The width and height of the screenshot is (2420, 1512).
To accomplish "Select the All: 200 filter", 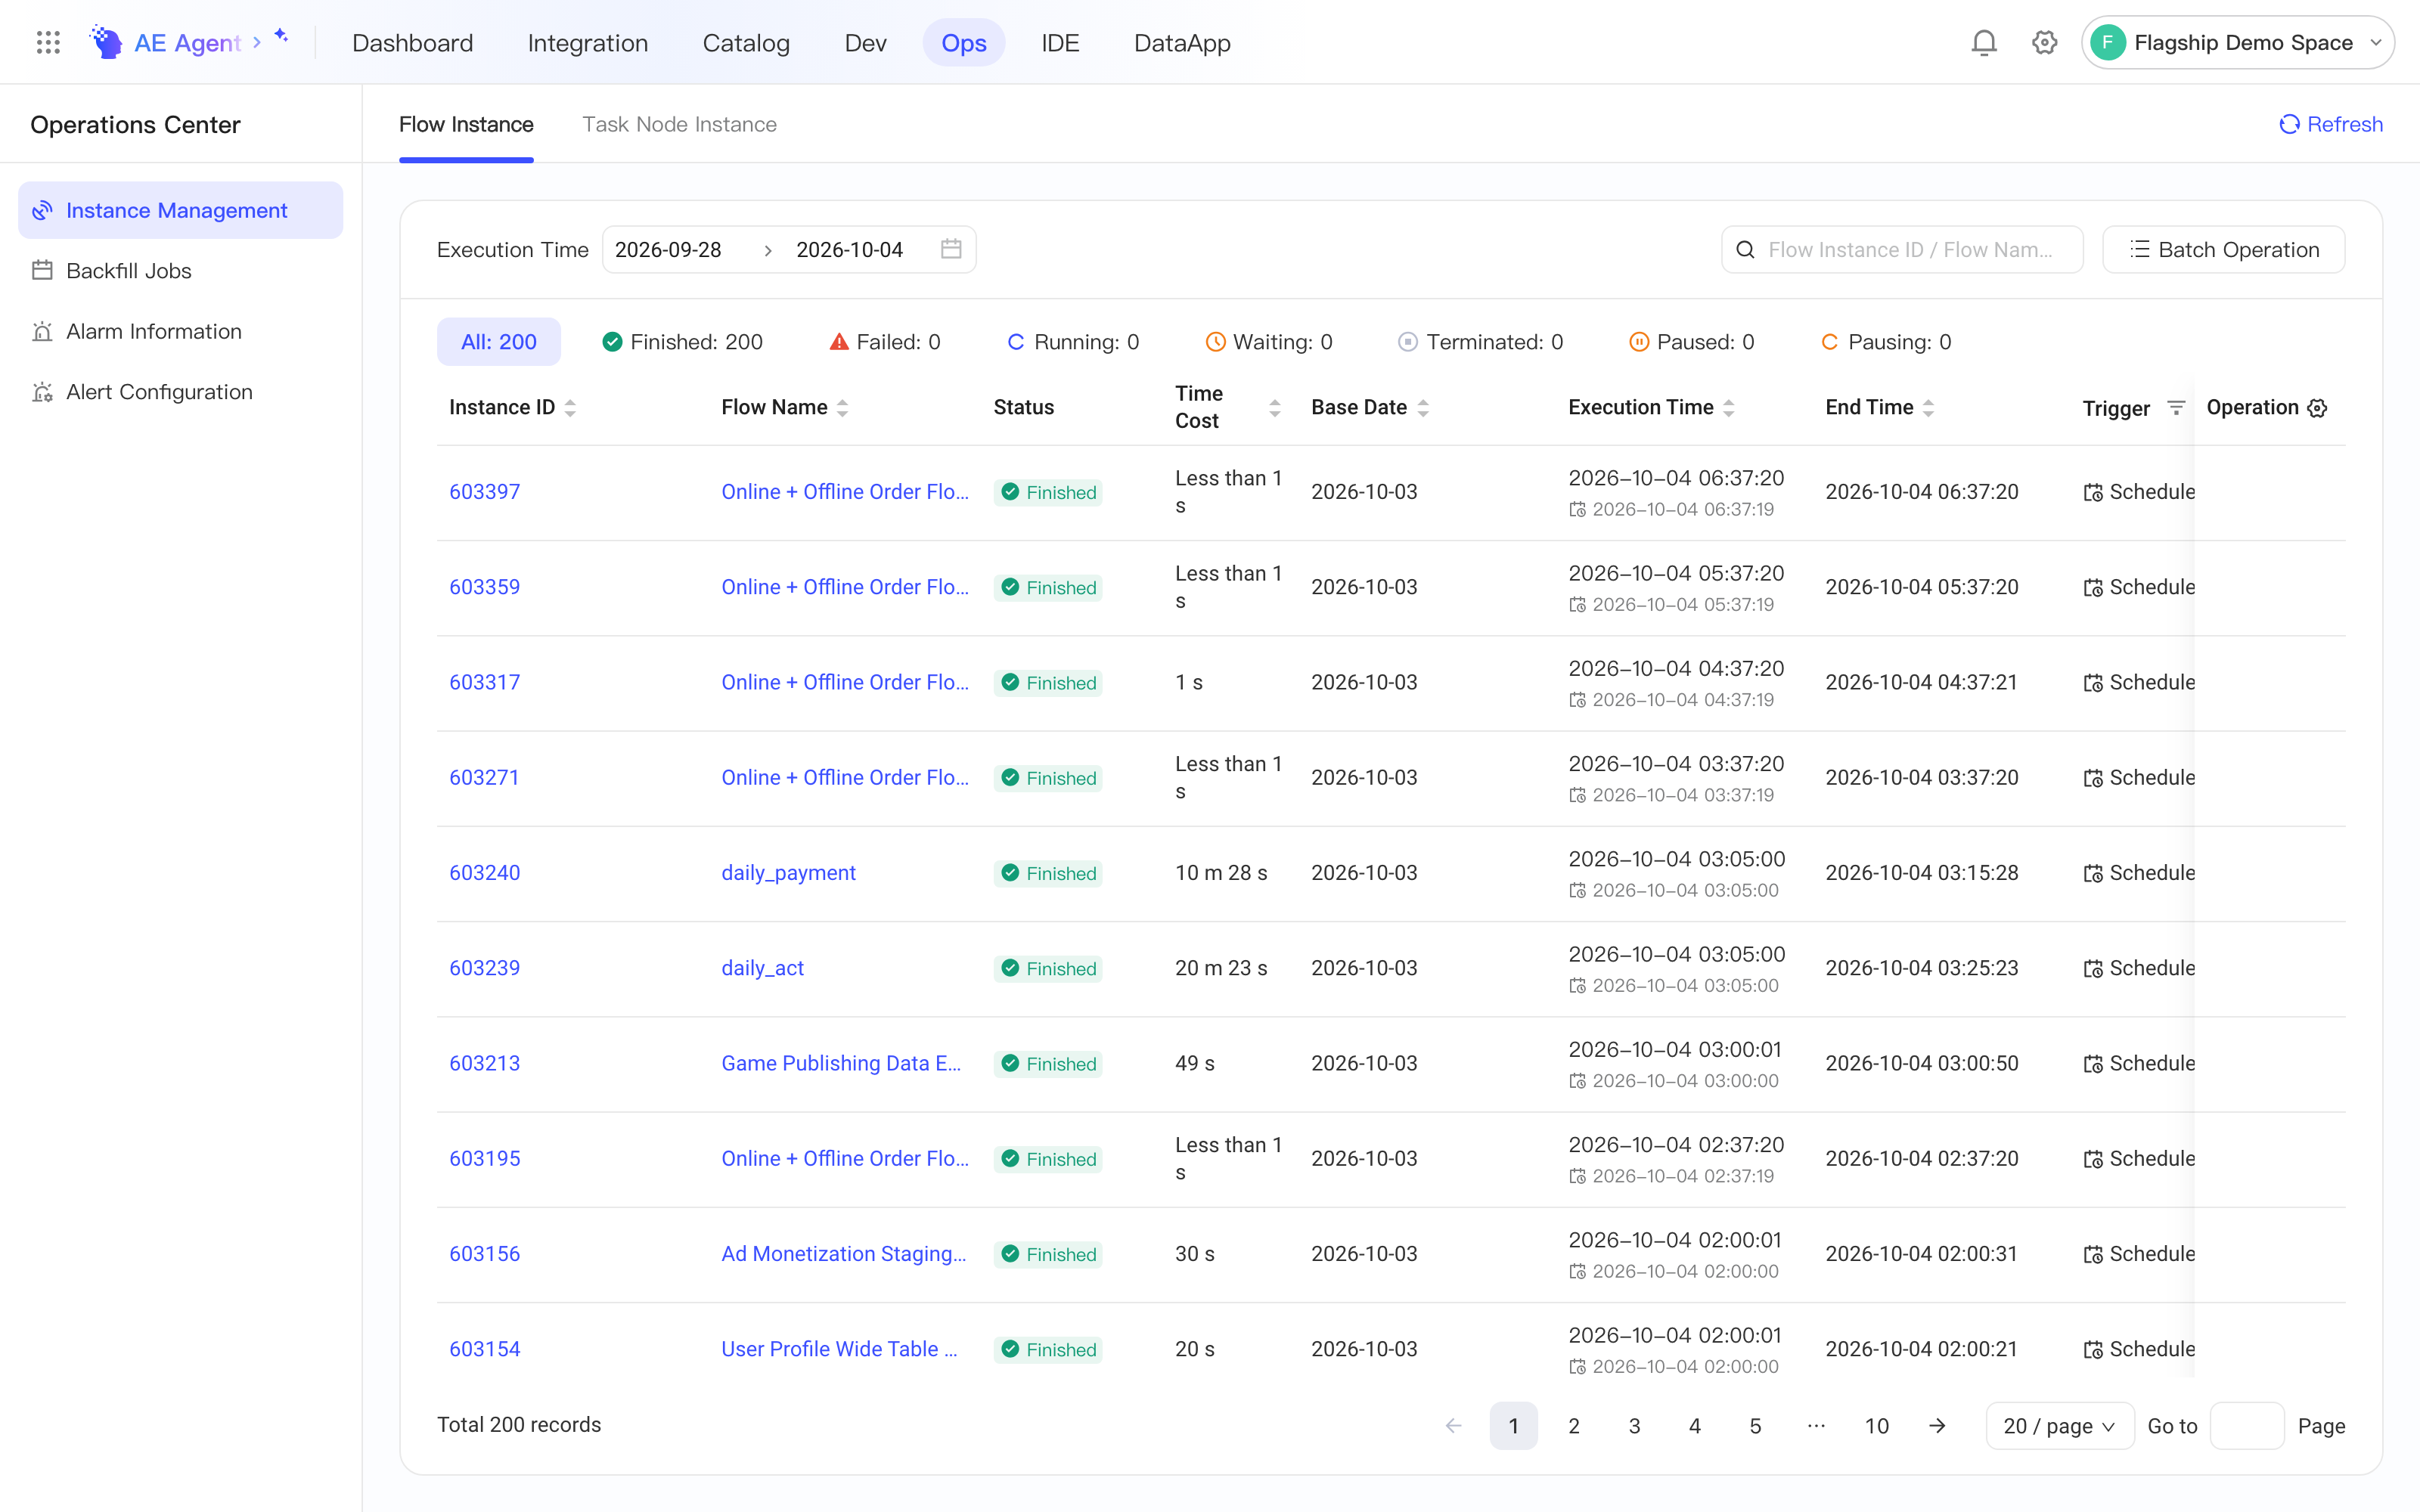I will [x=498, y=342].
